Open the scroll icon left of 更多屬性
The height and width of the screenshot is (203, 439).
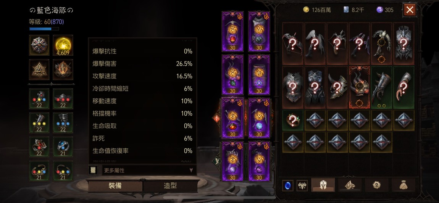[93, 170]
